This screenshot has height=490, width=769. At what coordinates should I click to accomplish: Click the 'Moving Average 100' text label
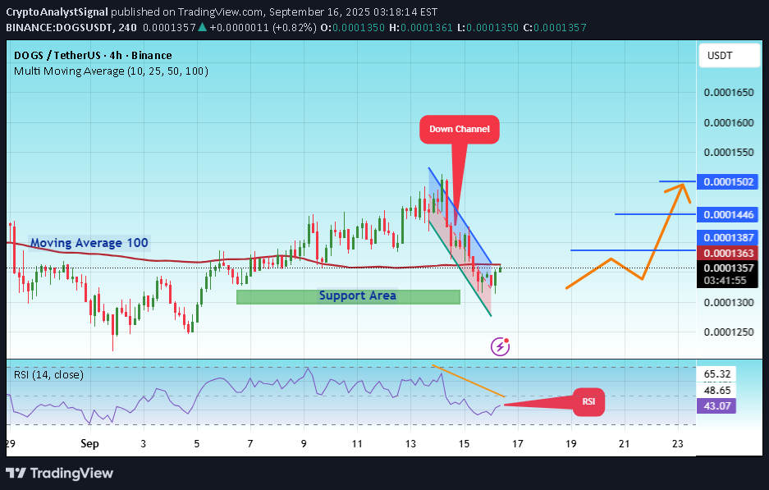point(89,243)
